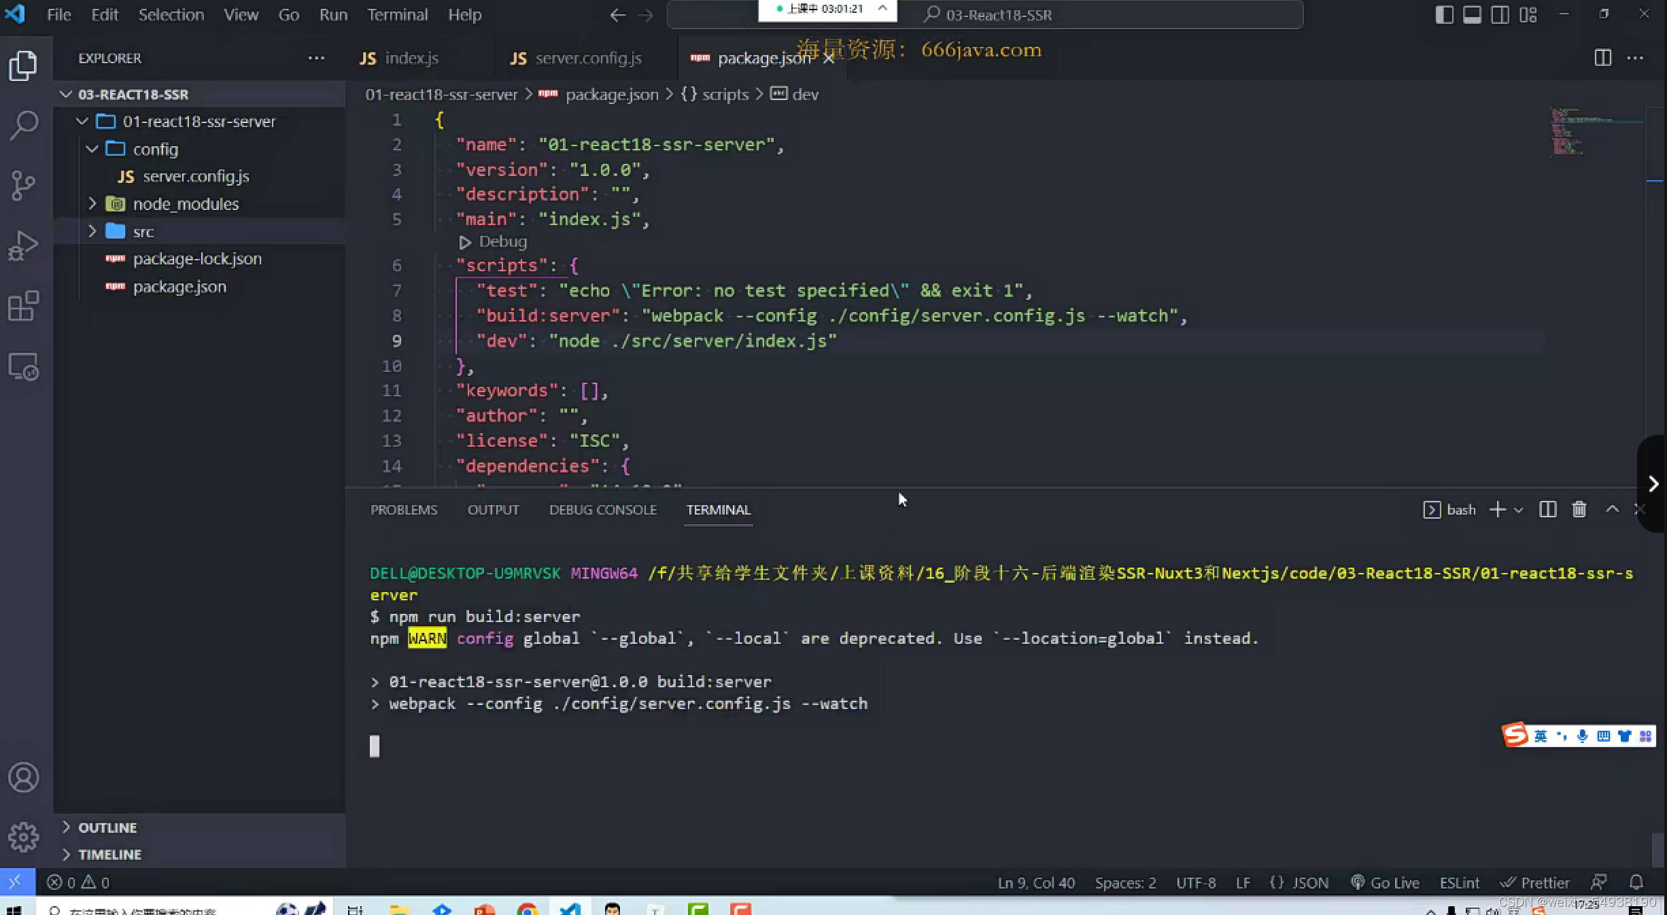Click the command center search box 03-React18-SSR
Screen dimensions: 1667x915
[x=984, y=15]
